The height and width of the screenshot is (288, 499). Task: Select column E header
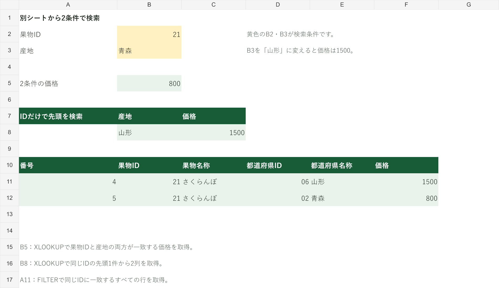342,5
